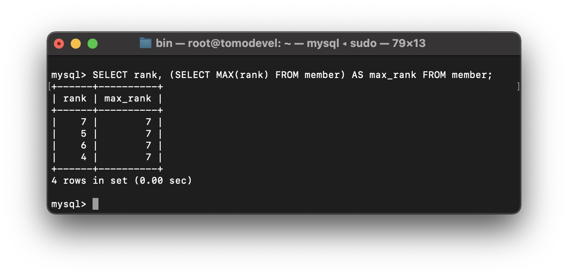The height and width of the screenshot is (276, 568).
Task: Click the rank value 4 in the table
Action: pos(83,157)
